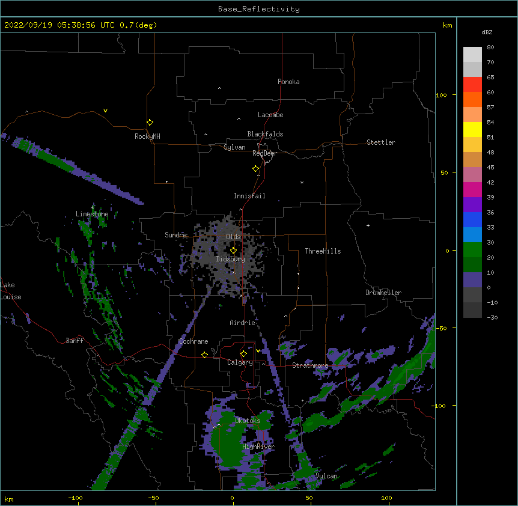Click the Base_Reflectivity title text
Screen dimensions: 518x506
pyautogui.click(x=259, y=9)
